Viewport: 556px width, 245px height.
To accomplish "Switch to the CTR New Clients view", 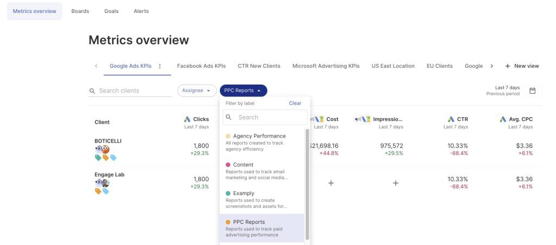I will 259,66.
